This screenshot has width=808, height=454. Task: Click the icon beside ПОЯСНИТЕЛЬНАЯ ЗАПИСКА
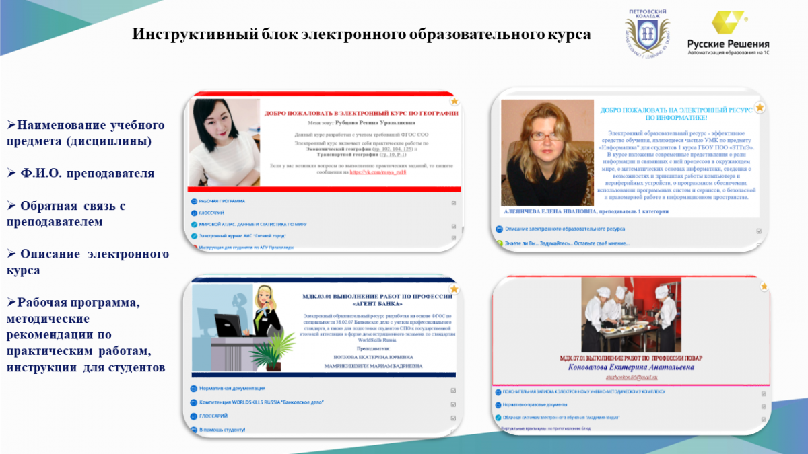pos(497,391)
